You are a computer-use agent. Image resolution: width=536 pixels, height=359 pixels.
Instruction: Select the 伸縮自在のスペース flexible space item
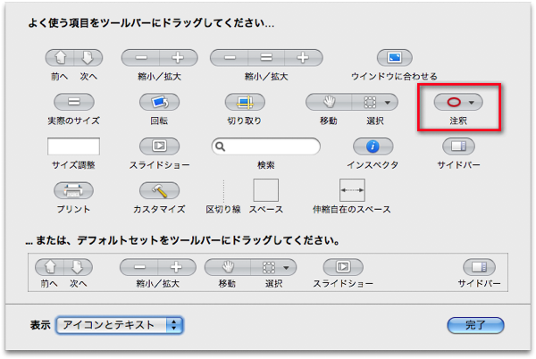(x=352, y=190)
